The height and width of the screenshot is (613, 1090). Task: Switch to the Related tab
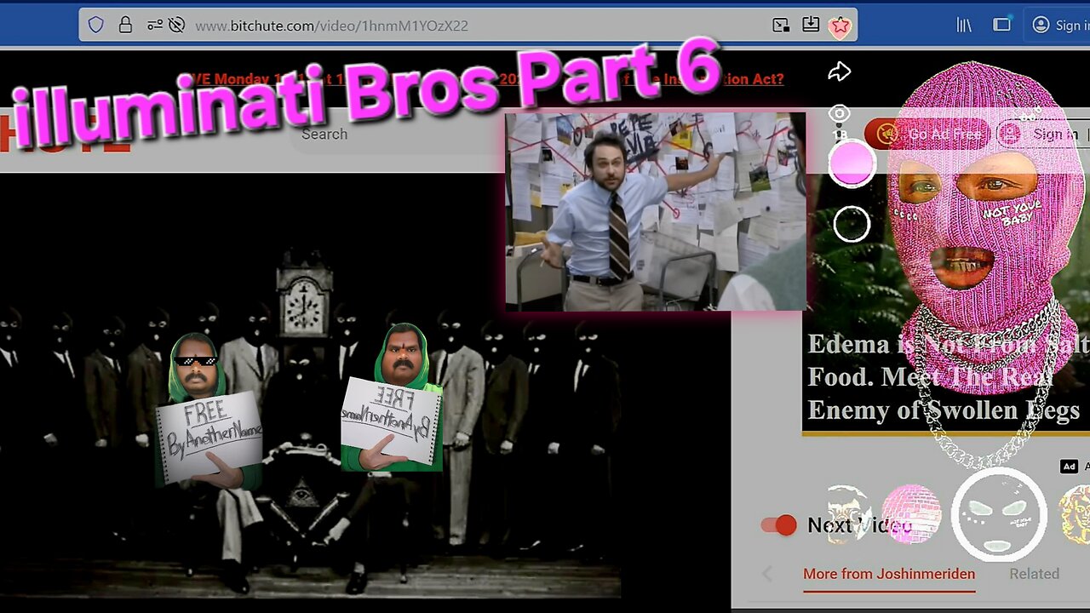pos(1034,574)
